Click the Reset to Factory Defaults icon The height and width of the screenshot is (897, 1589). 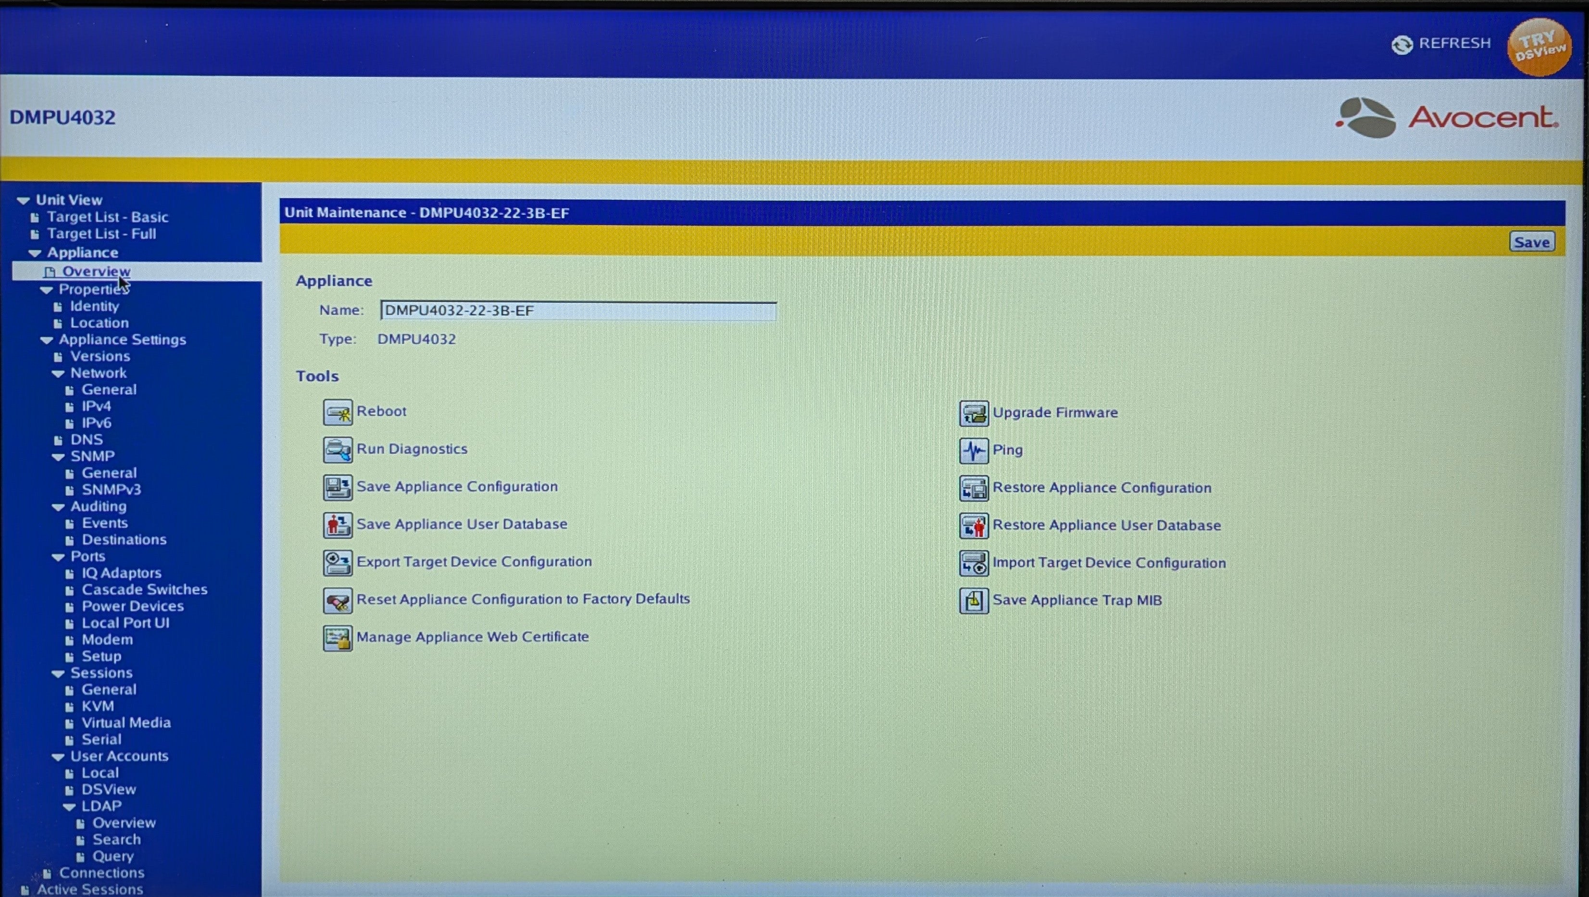tap(338, 600)
